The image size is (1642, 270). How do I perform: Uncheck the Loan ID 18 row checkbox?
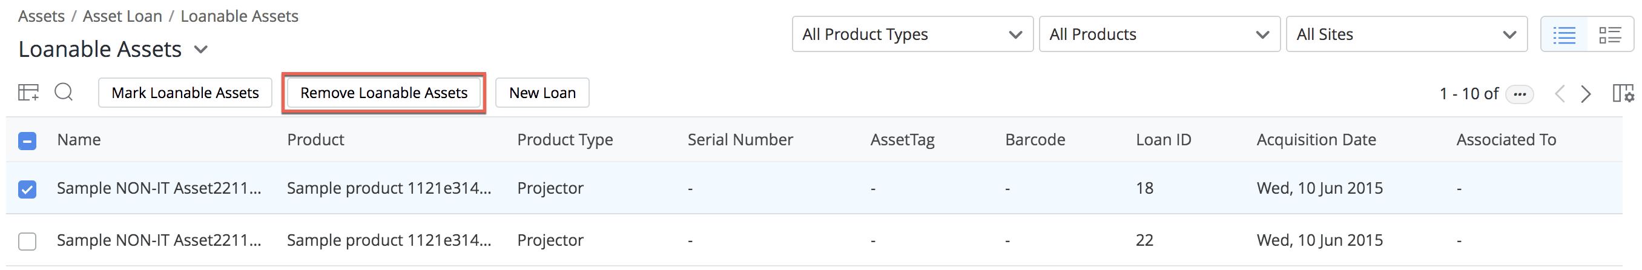click(x=27, y=189)
